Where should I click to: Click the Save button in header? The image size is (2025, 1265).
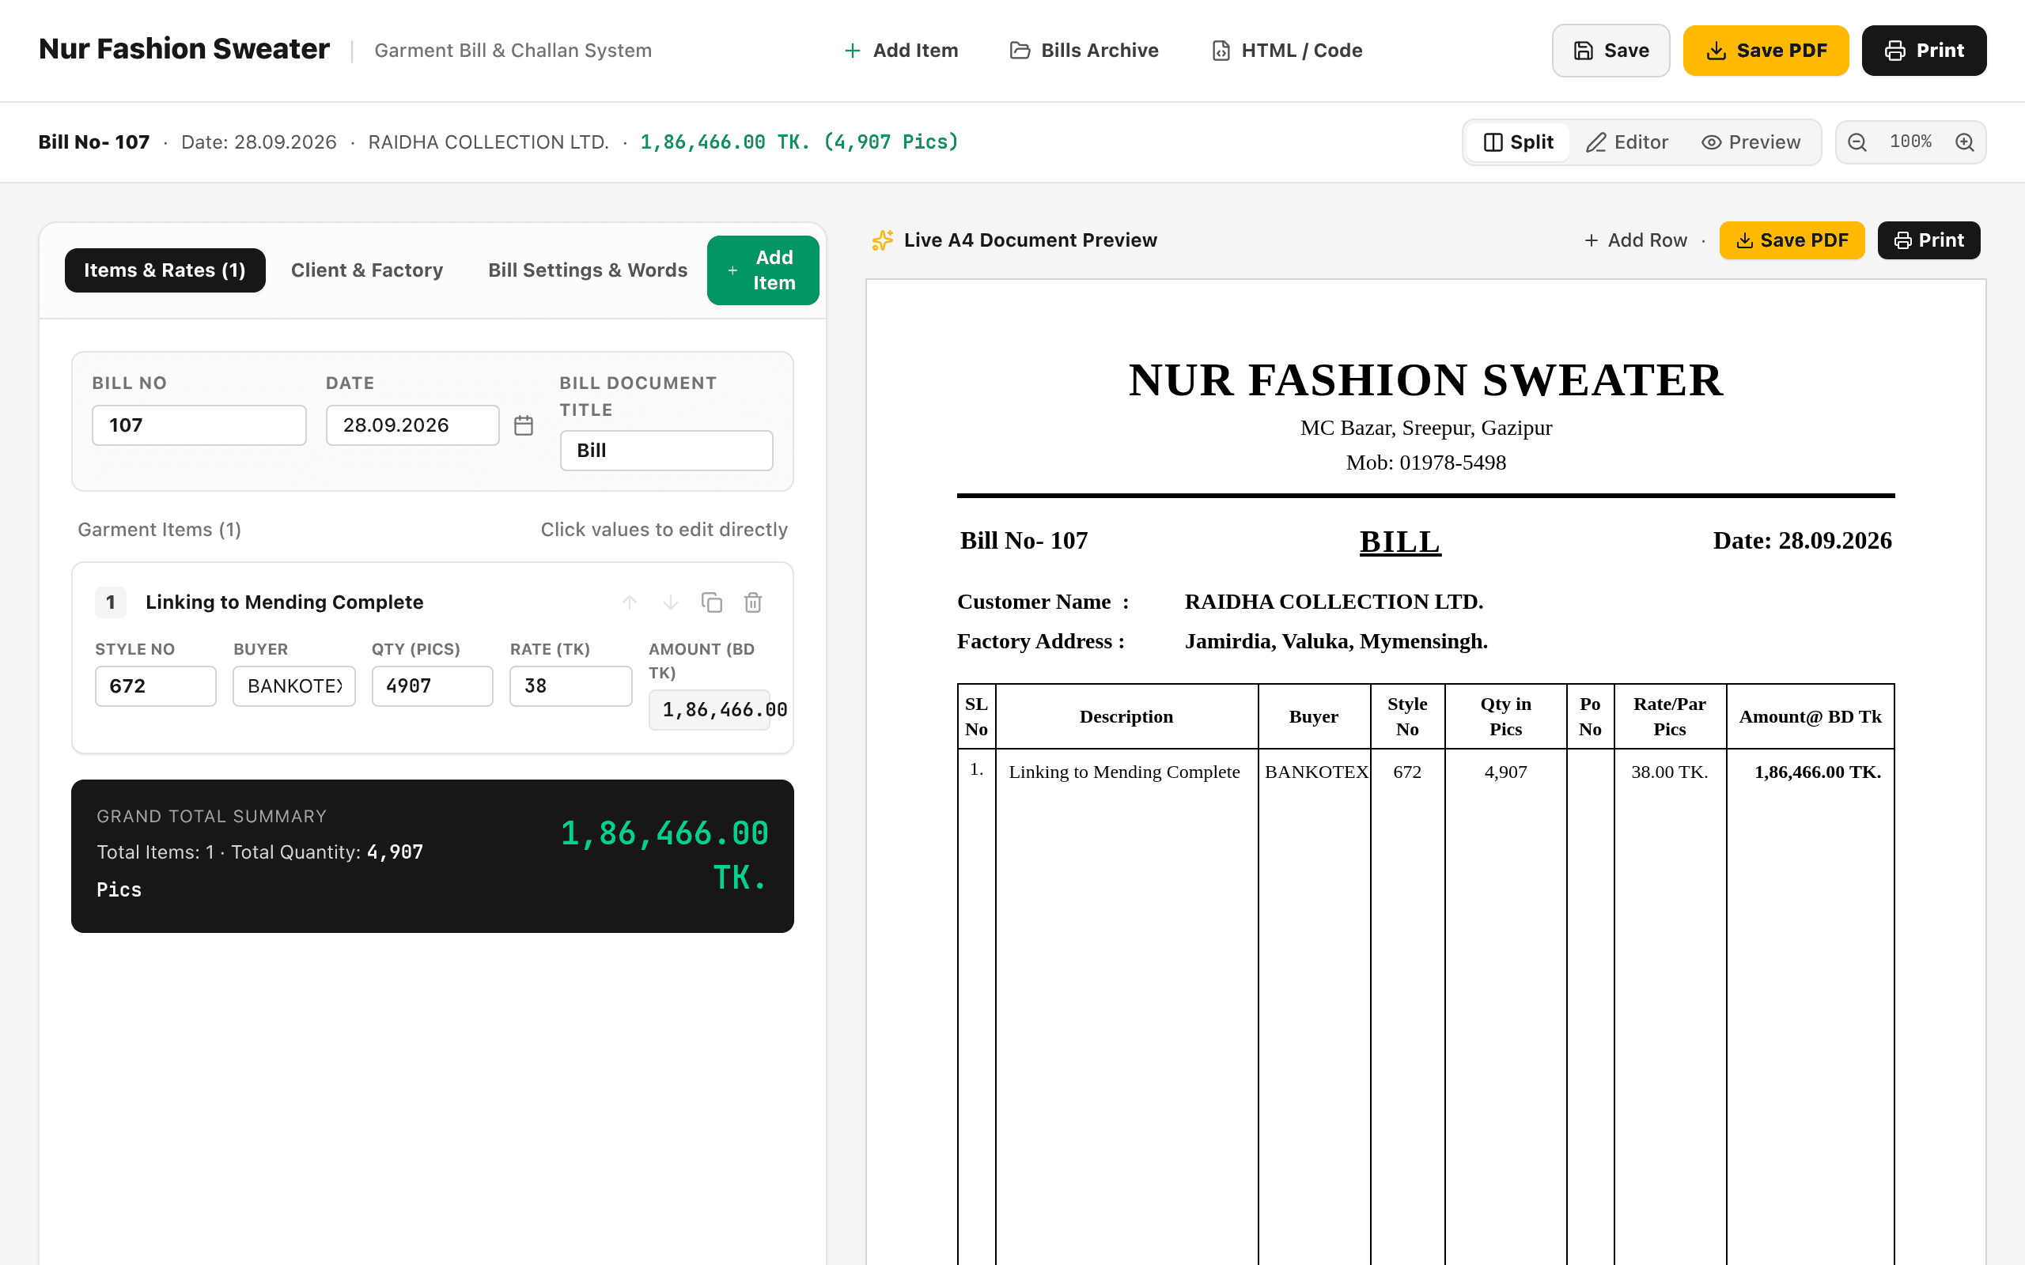point(1611,50)
